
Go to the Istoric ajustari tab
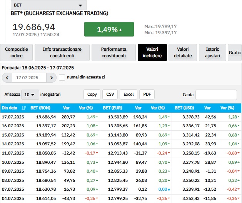tap(213, 53)
